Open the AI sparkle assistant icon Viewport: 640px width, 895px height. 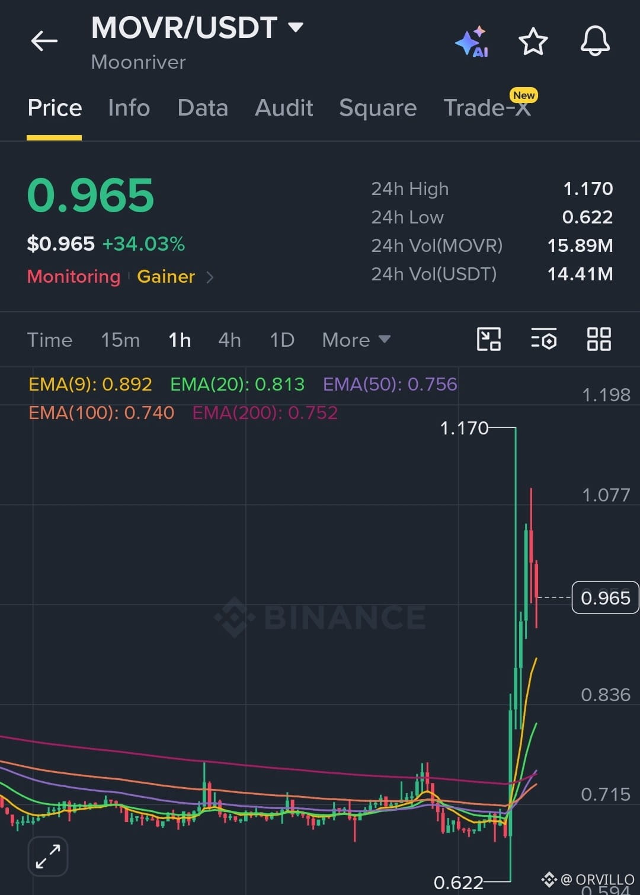(x=472, y=42)
